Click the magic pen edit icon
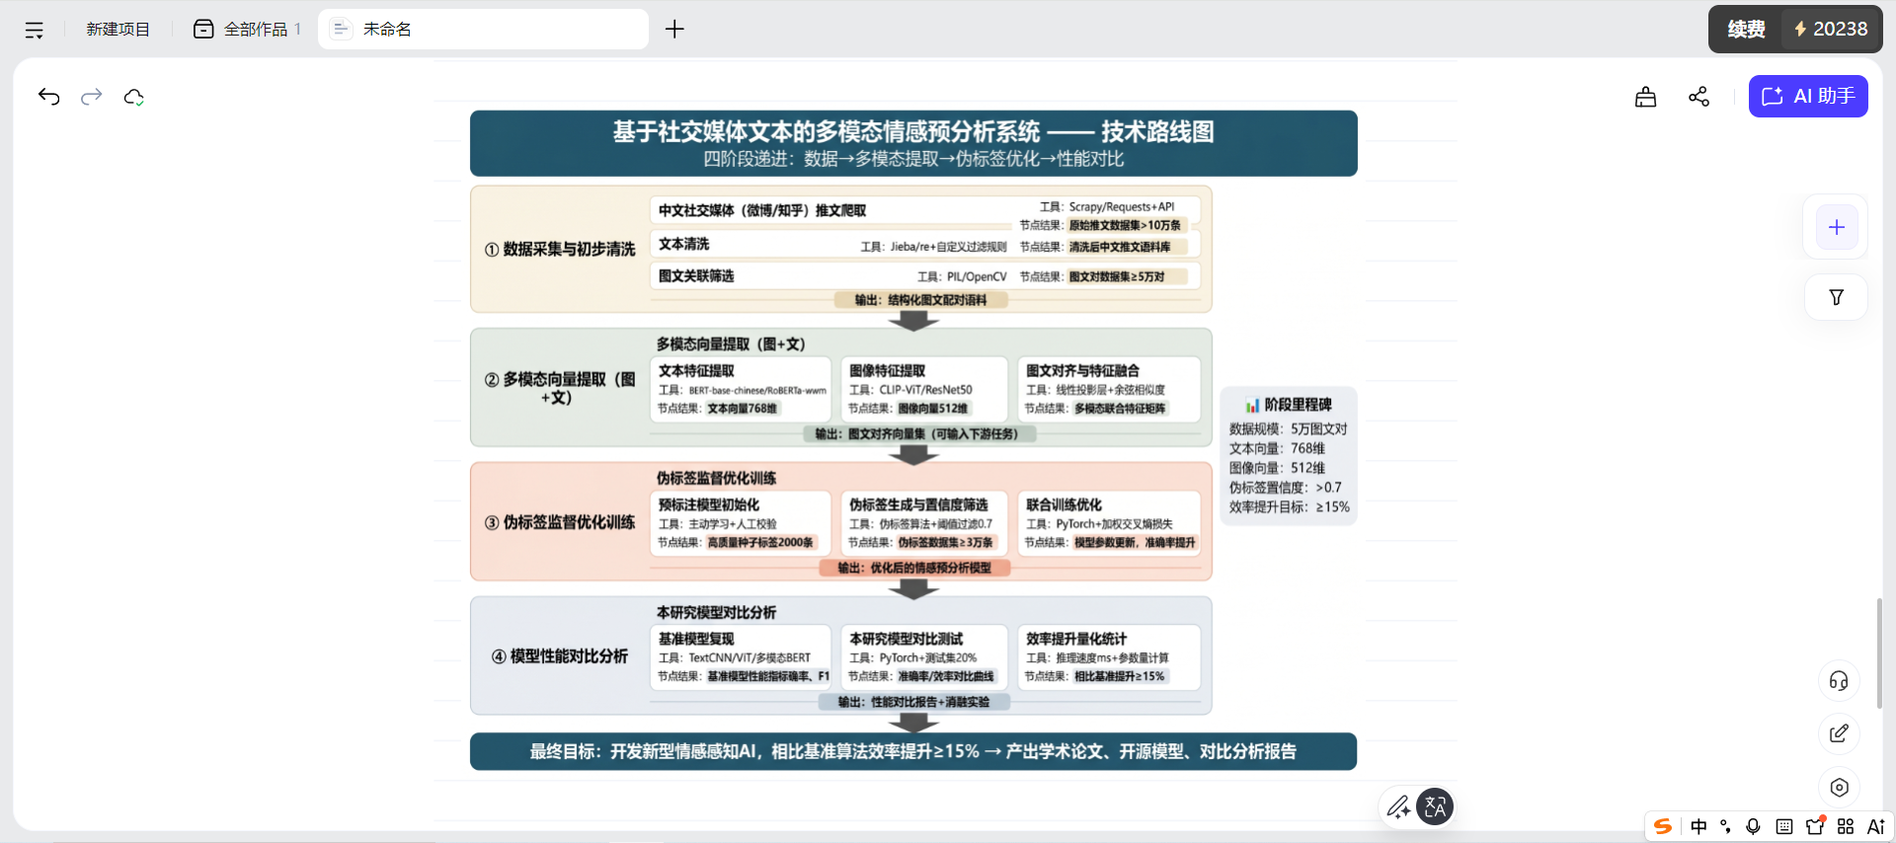The image size is (1896, 843). (1397, 807)
